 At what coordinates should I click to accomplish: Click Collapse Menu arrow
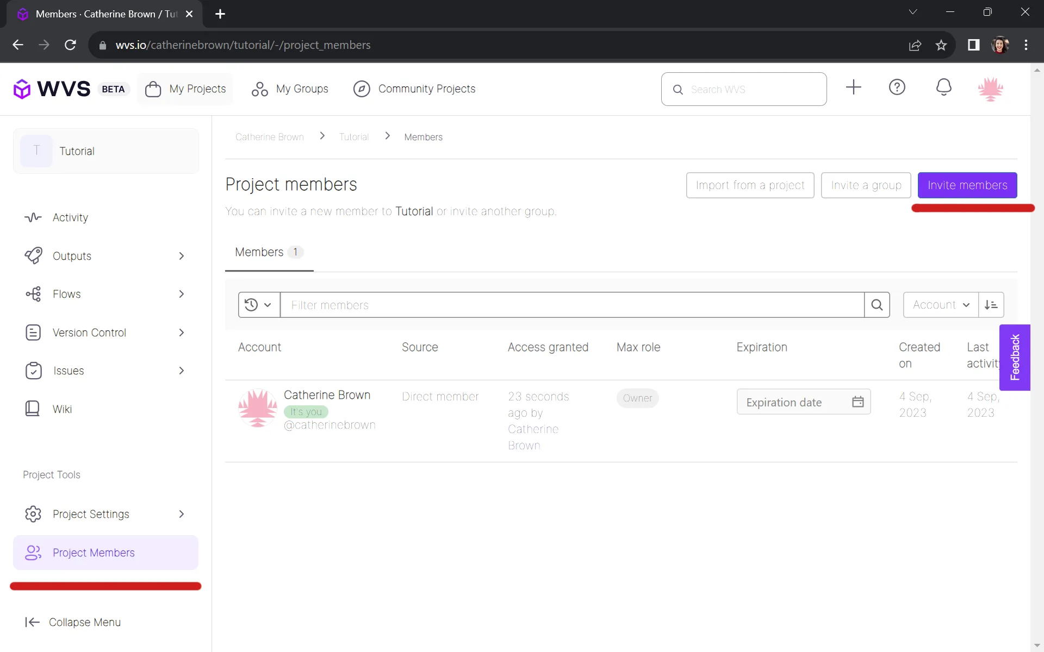click(33, 622)
